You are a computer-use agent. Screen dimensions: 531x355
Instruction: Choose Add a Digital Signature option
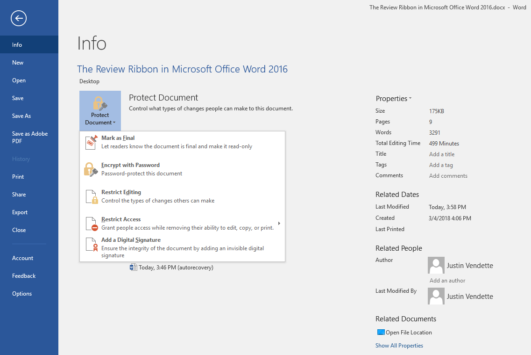tap(182, 247)
